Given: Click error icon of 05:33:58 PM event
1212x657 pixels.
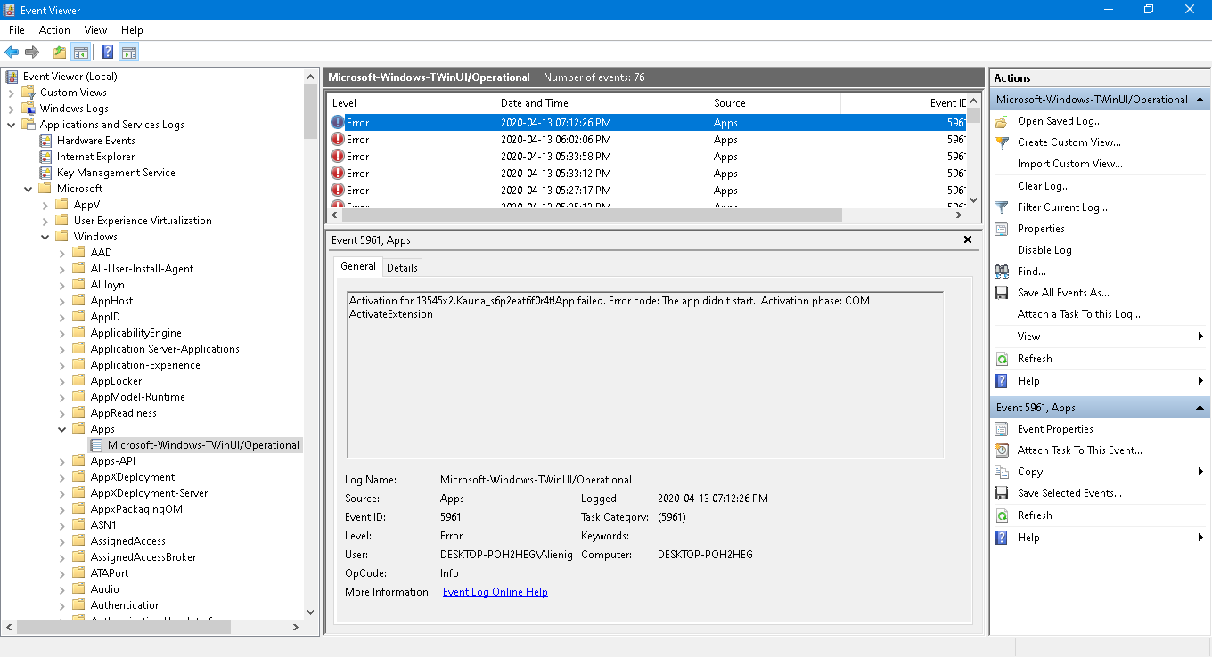Looking at the screenshot, I should tap(338, 157).
